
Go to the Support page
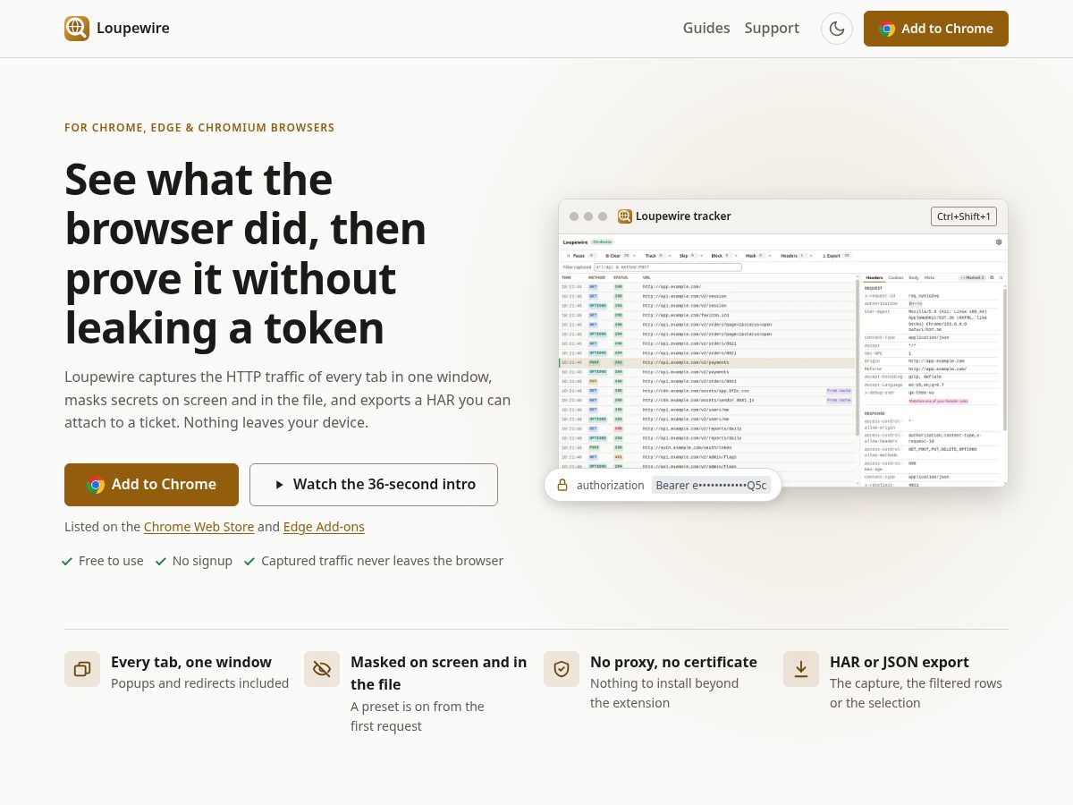(x=772, y=29)
